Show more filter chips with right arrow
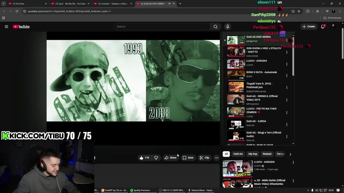Image resolution: width=344 pixels, height=193 pixels. (290, 154)
